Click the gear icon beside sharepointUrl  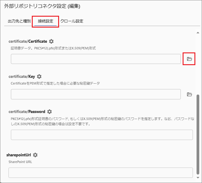(x=35, y=155)
